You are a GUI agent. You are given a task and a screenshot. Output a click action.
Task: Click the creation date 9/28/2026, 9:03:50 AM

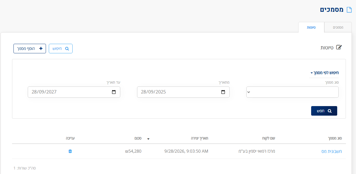pos(186,151)
